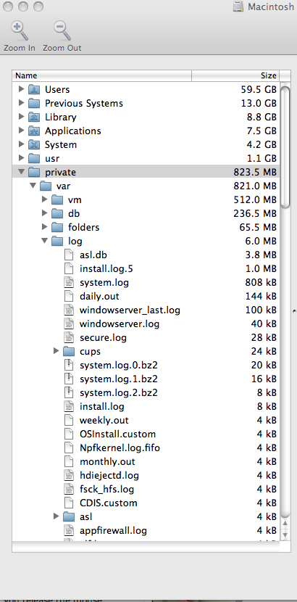
Task: Select the Applications folder icon
Action: [34, 131]
